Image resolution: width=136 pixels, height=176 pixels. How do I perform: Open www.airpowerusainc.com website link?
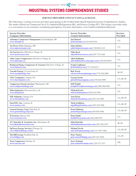(20, 48)
